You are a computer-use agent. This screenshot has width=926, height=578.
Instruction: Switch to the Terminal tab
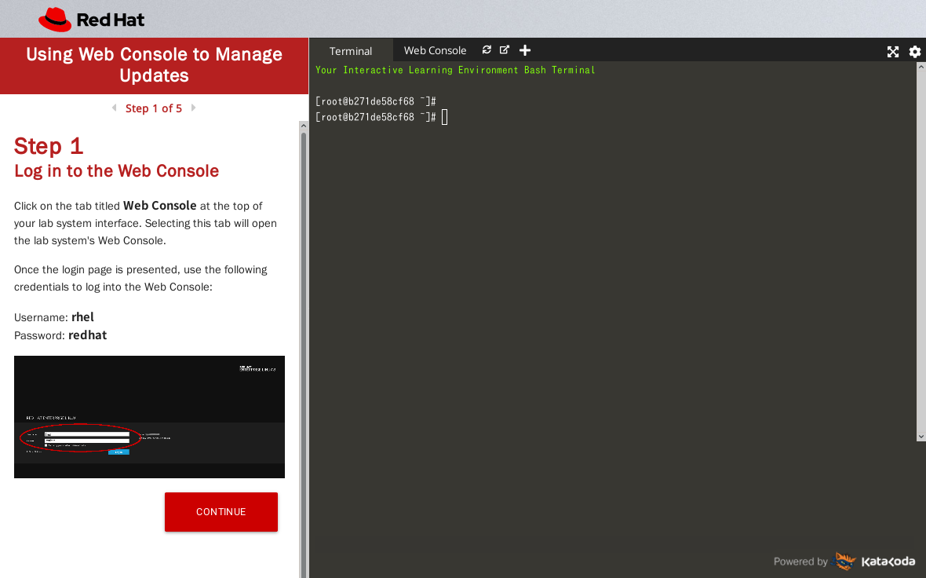click(x=351, y=51)
